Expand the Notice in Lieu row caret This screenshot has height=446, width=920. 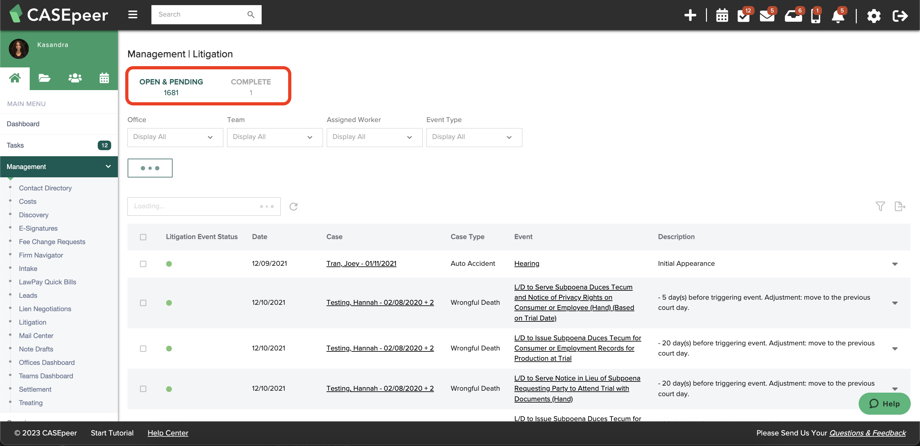pos(895,389)
